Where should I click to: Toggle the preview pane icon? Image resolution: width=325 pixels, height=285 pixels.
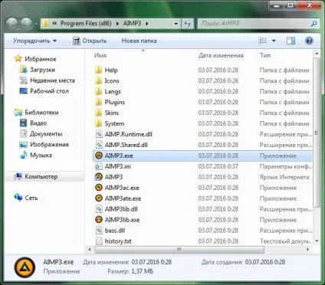pos(291,41)
